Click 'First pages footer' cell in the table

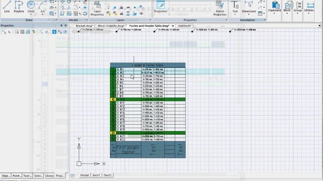coord(129,150)
